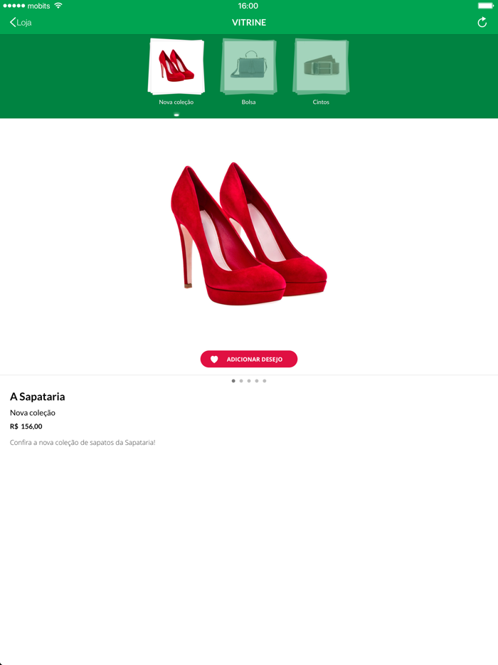
Task: Tap the battery icon in status bar
Action: 486,6
